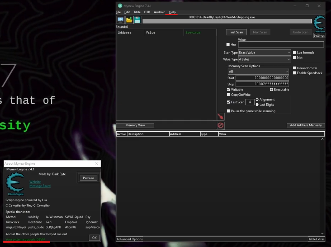Open the Table menu

point(137,12)
